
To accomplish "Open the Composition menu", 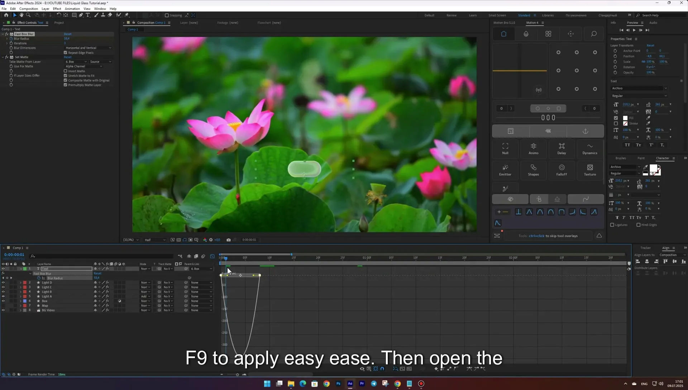I will (29, 9).
